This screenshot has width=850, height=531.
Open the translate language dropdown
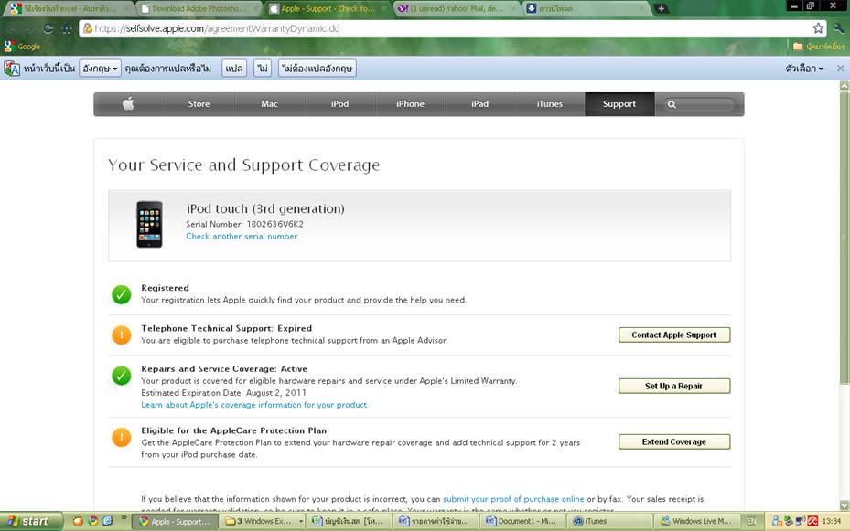tap(100, 69)
